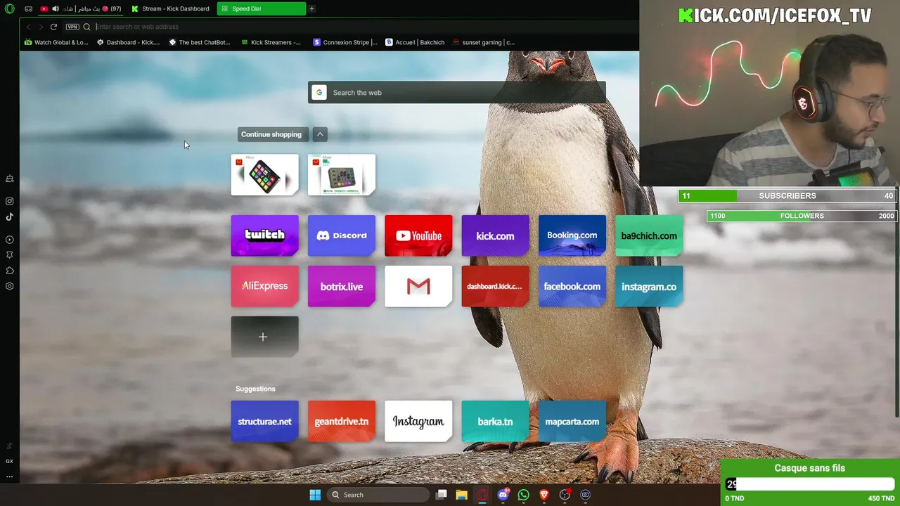
Task: Open Discord from the taskbar
Action: coord(503,495)
